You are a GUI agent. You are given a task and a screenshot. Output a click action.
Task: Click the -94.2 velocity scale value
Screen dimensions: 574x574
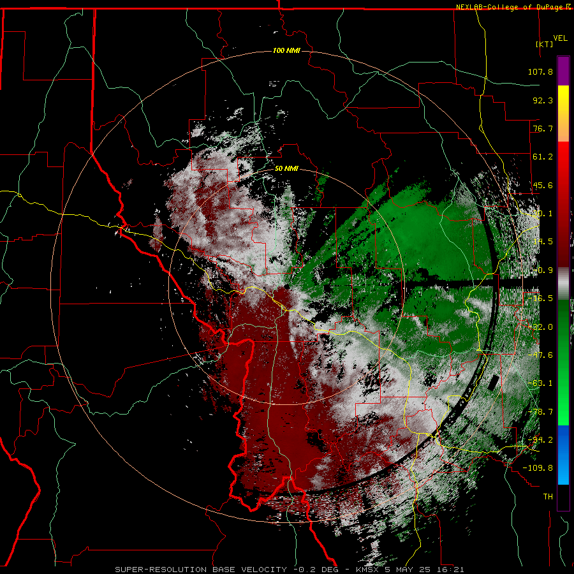[540, 440]
